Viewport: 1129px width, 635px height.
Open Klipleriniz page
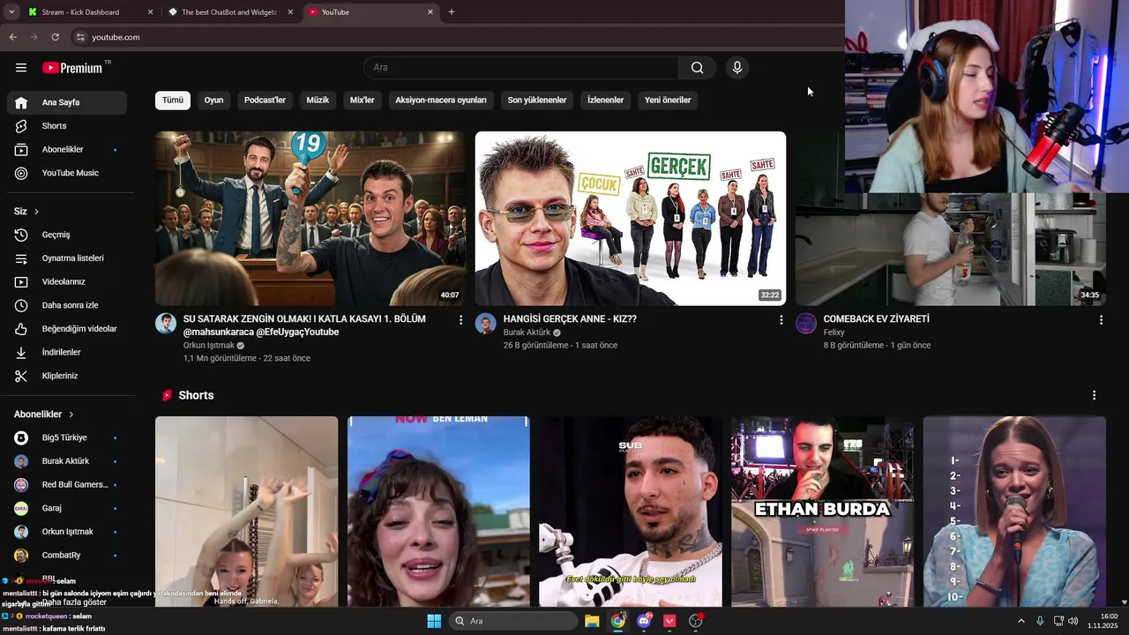click(x=67, y=376)
